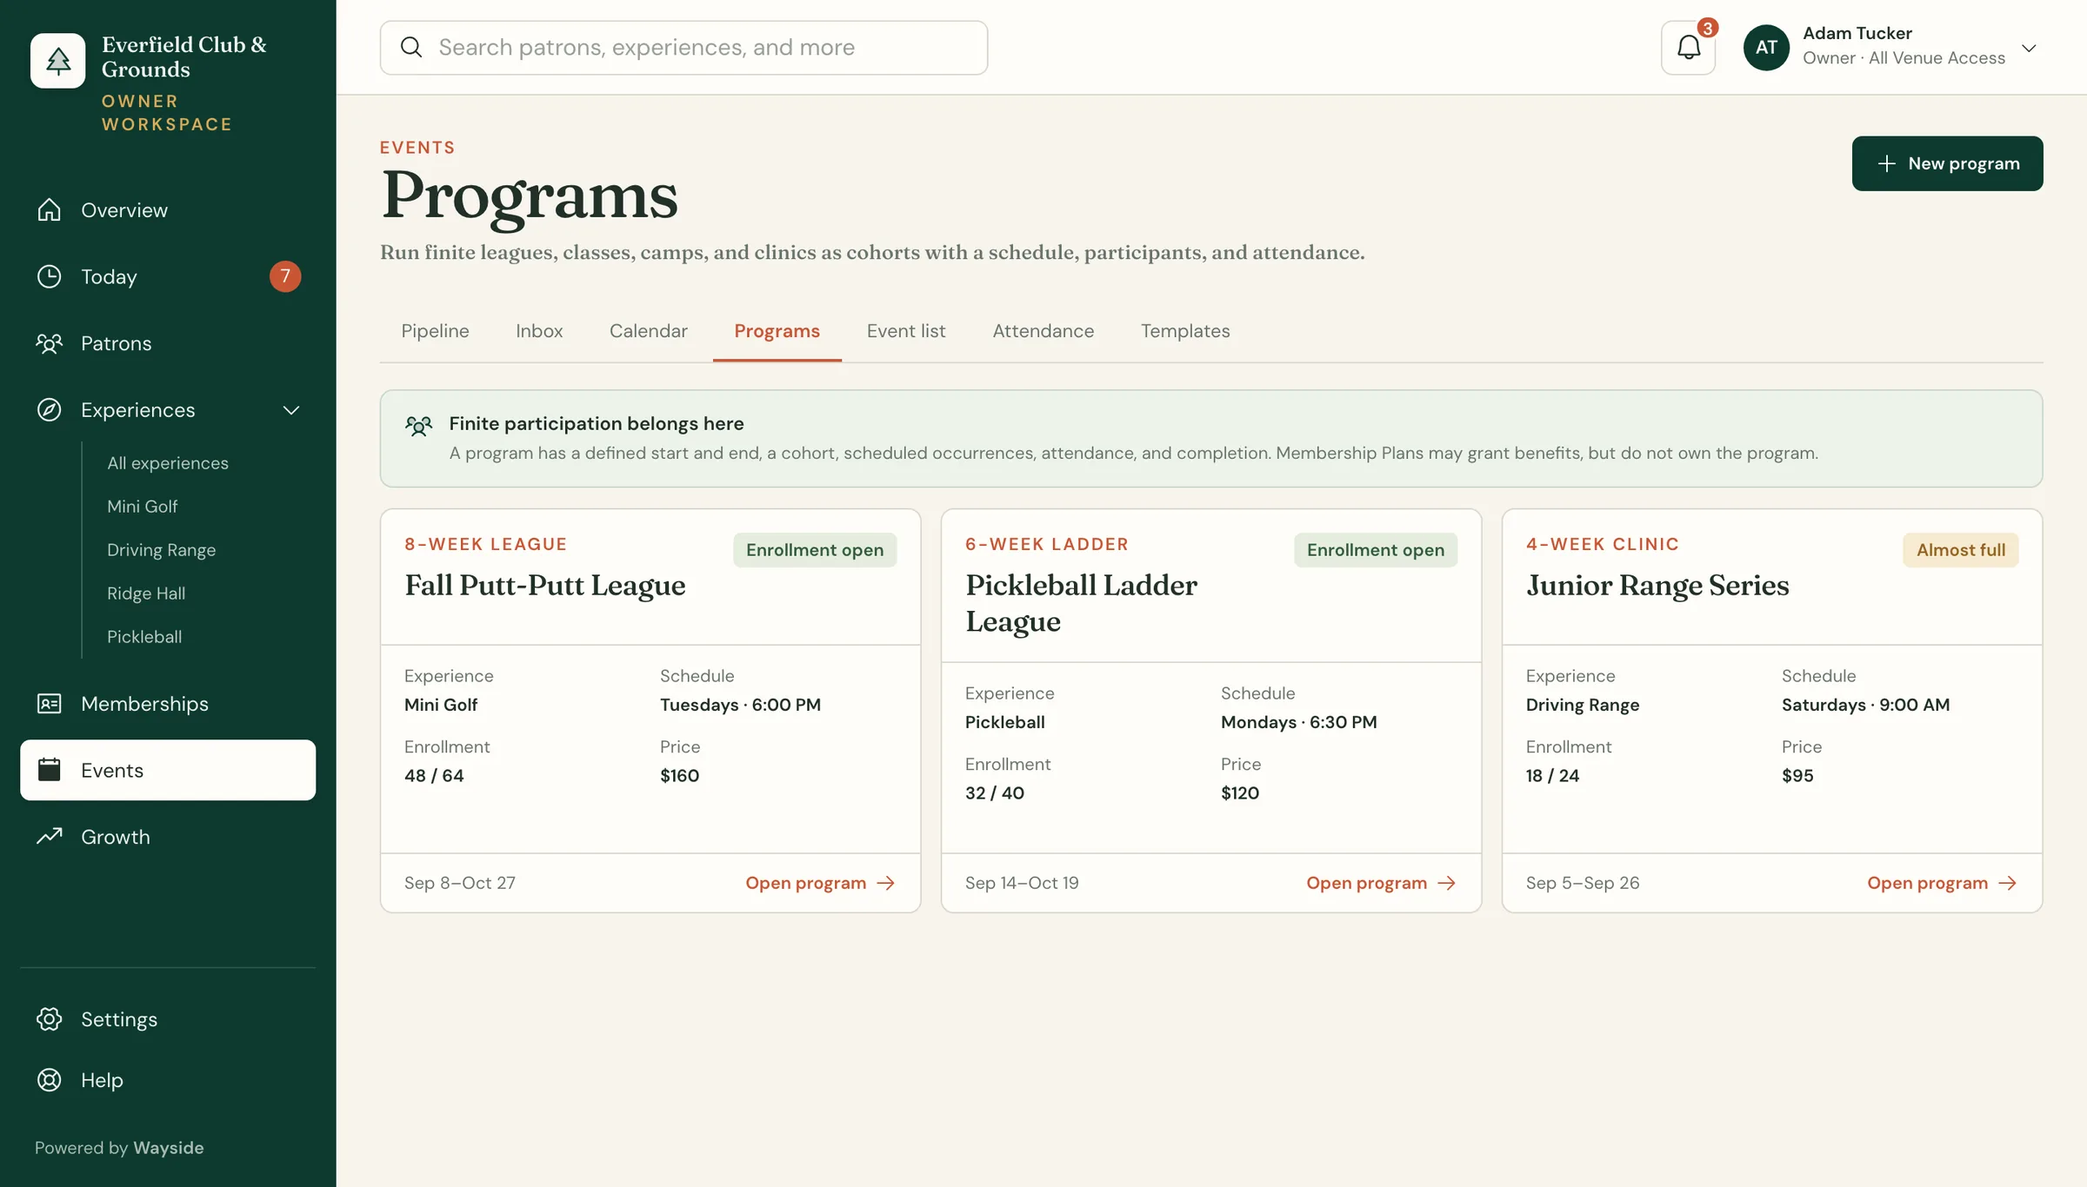Select All experiences in sidebar

coord(168,463)
